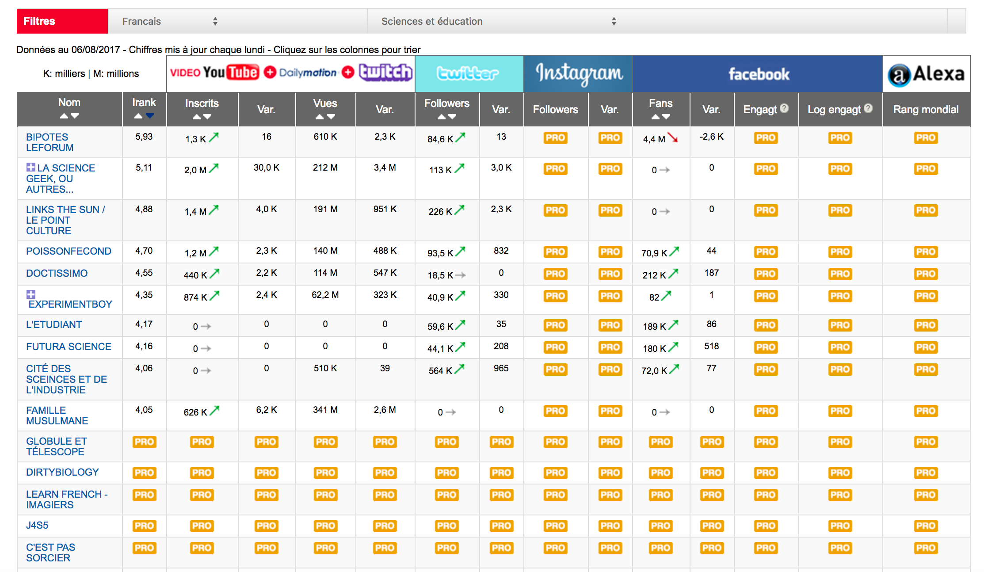The height and width of the screenshot is (572, 984).
Task: Sort by the Vues column arrows
Action: [325, 117]
